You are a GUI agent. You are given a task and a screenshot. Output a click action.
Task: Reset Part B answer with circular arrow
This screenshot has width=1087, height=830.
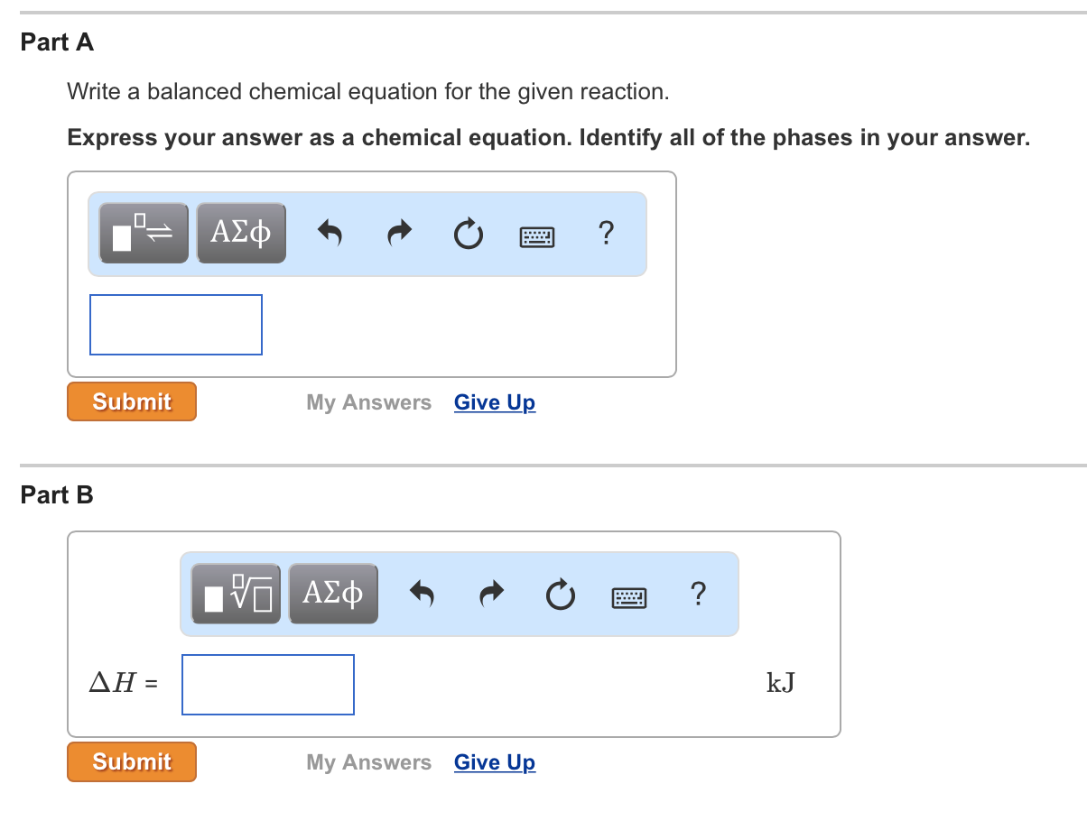tap(559, 595)
